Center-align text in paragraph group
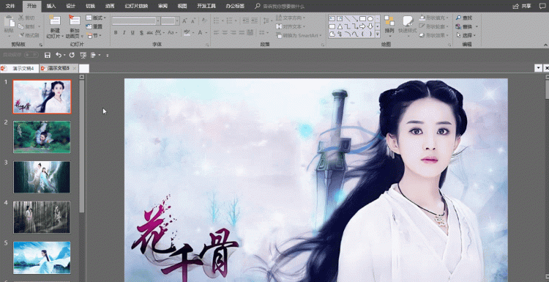Screen dimensions: 549x282 [225, 32]
